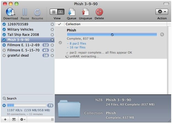Expand the 16 rar files list
The width and height of the screenshot is (172, 123).
[76, 47]
